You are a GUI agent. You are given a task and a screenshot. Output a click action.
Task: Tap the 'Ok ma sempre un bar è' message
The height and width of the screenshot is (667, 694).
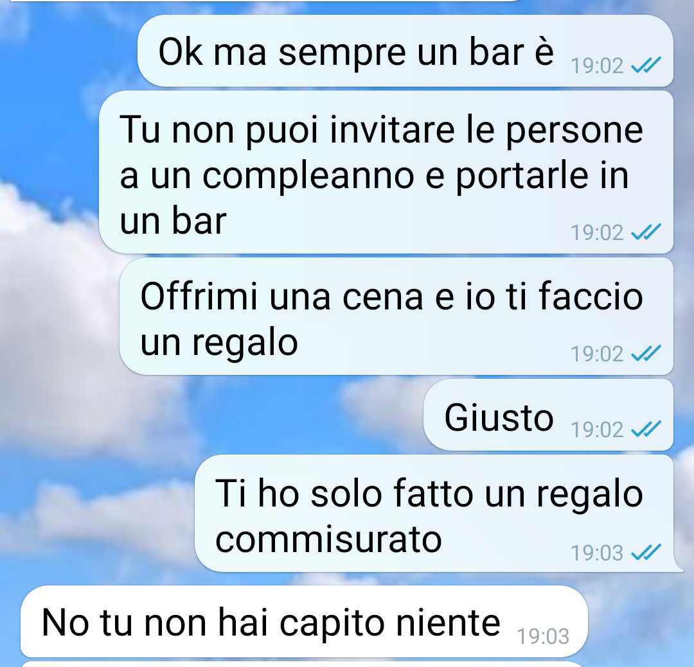(405, 51)
